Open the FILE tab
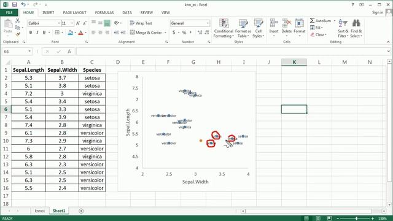393x221 pixels. point(9,12)
